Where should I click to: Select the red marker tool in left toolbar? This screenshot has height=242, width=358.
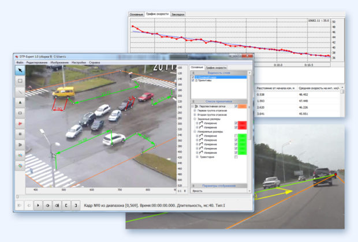20,123
